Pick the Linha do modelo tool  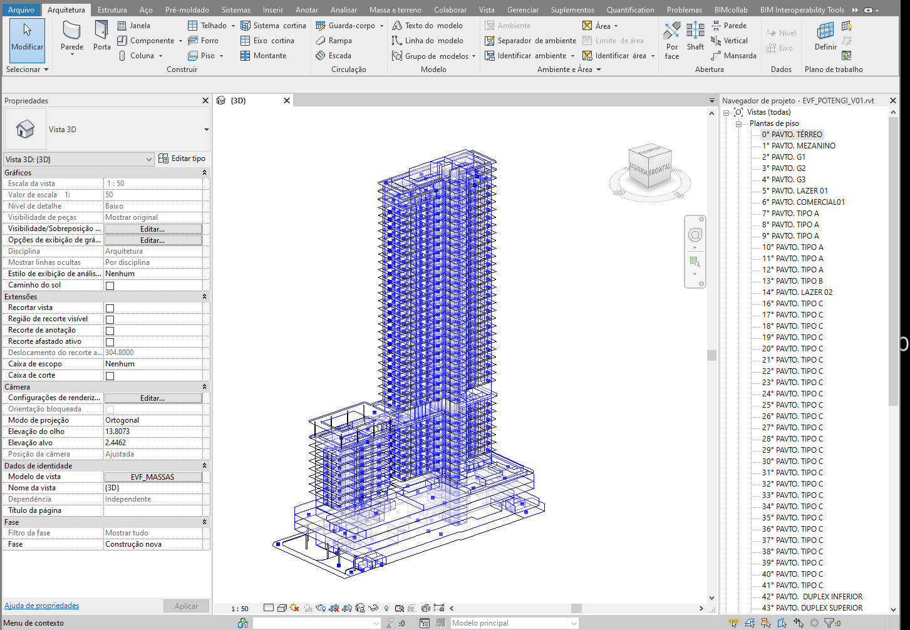(428, 41)
